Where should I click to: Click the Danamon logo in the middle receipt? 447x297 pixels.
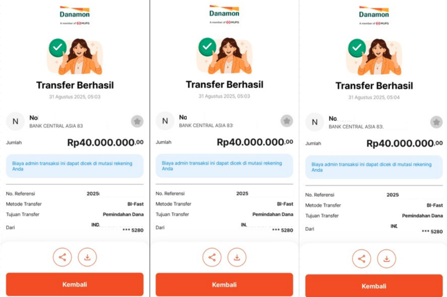(224, 14)
